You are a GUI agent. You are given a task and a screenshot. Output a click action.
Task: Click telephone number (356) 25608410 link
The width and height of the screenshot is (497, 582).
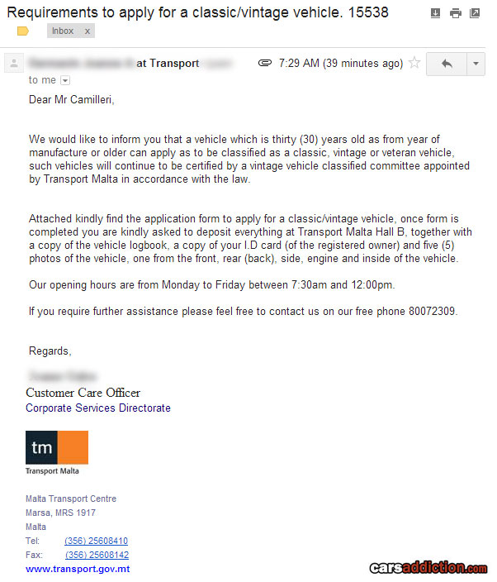96,541
